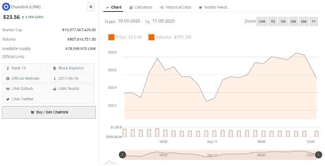The width and height of the screenshot is (325, 166).
Task: Click the Chainlink logo icon
Action: [6, 7]
